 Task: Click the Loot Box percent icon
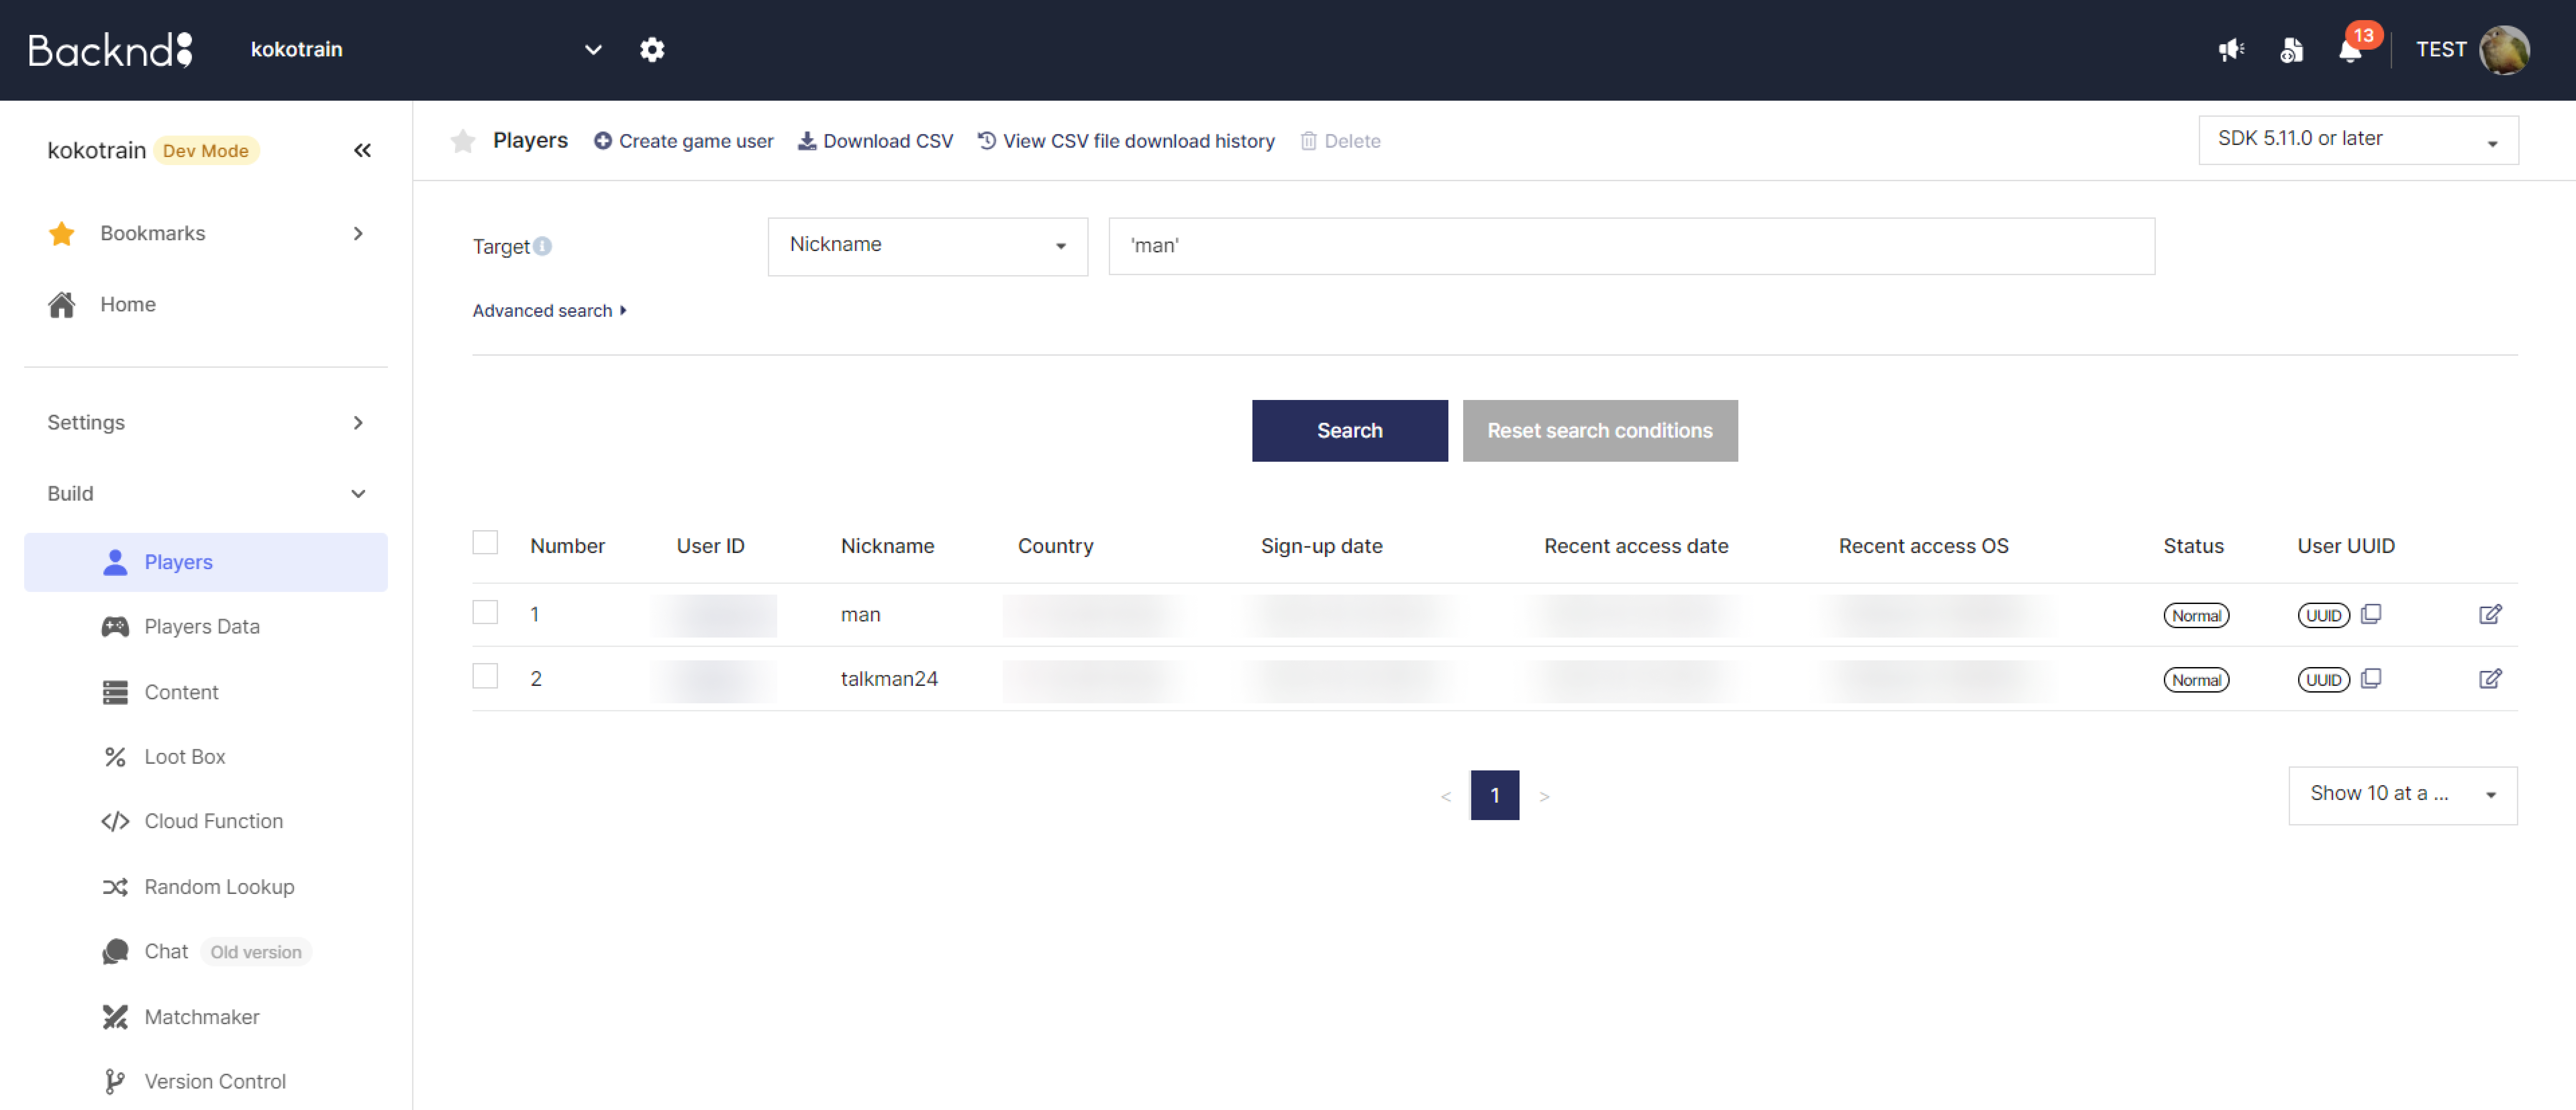pyautogui.click(x=115, y=757)
